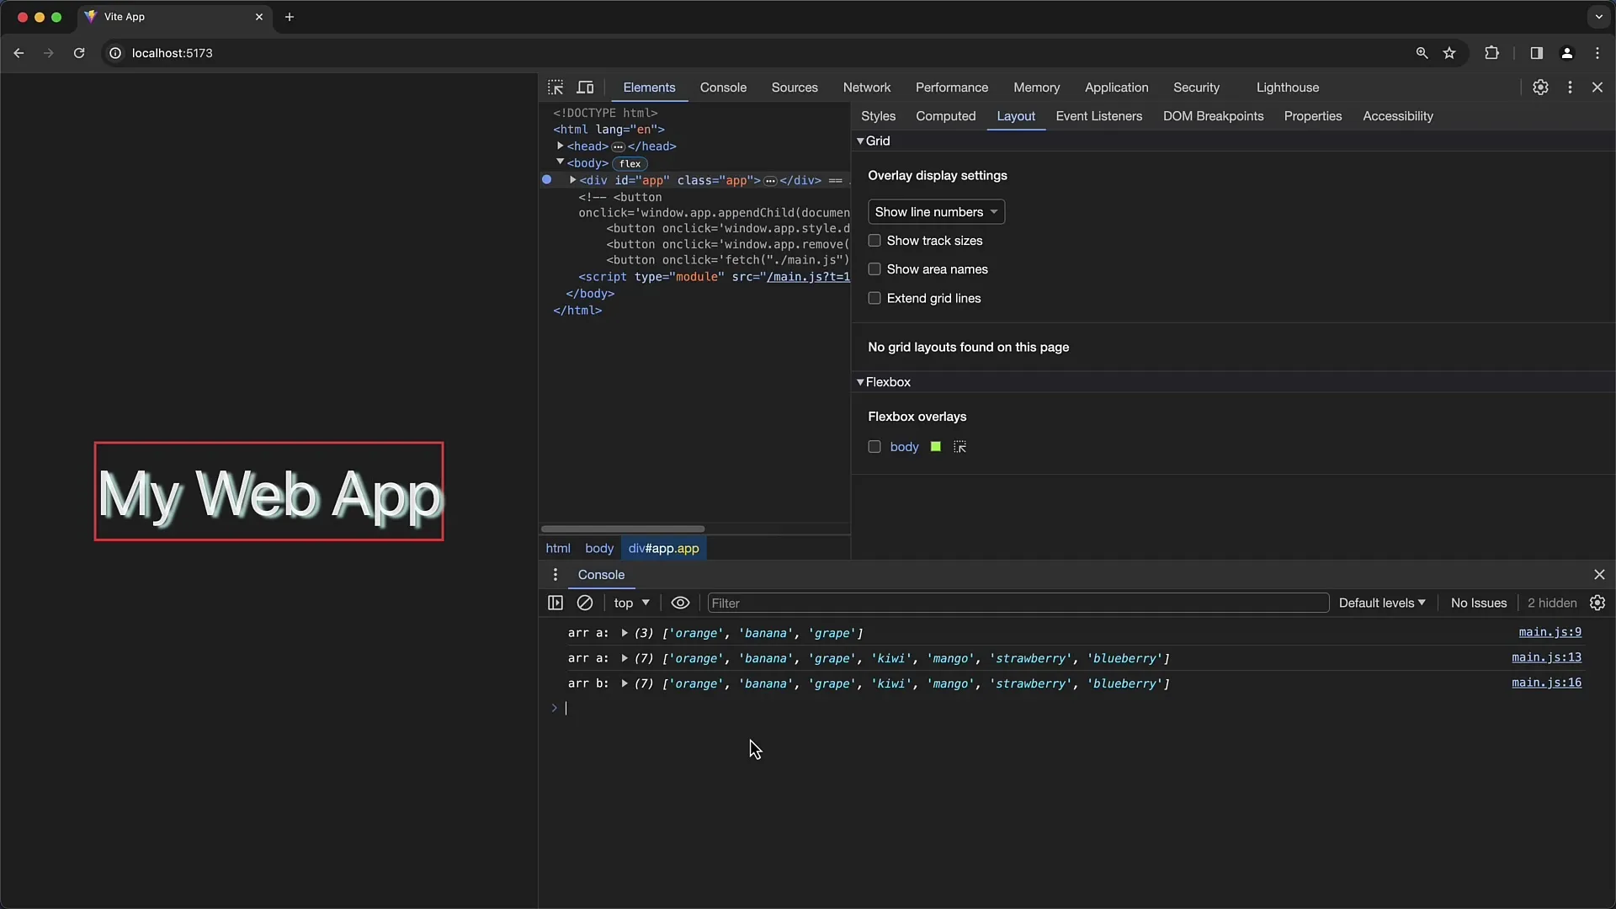Image resolution: width=1616 pixels, height=909 pixels.
Task: Toggle the device toolbar icon
Action: click(585, 88)
